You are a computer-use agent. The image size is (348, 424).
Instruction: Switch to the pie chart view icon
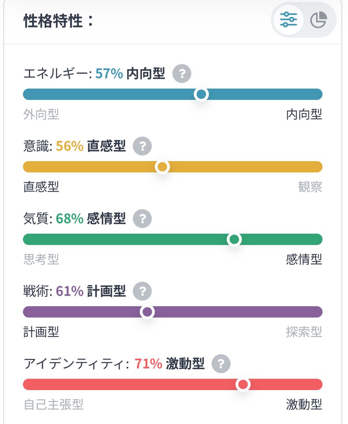pos(318,20)
